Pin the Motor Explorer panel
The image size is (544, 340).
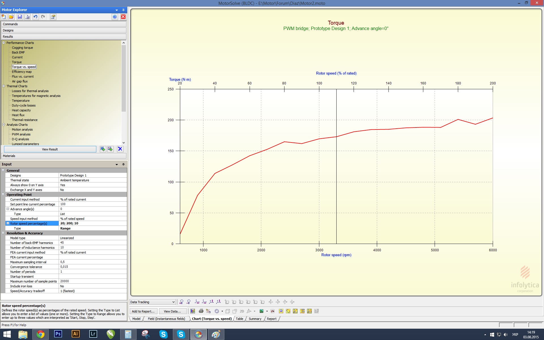click(123, 10)
